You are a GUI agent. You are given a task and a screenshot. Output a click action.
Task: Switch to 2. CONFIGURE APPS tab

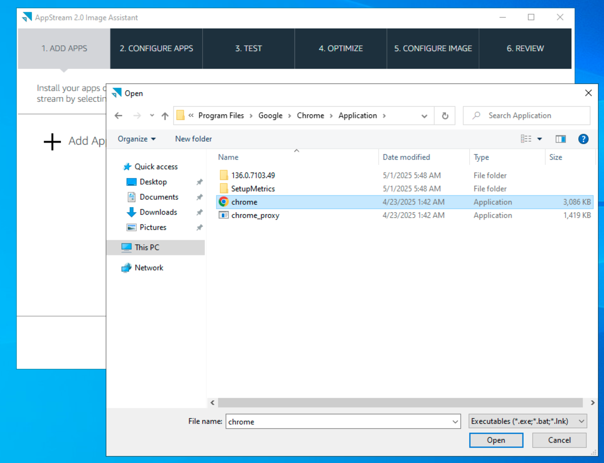pos(157,48)
